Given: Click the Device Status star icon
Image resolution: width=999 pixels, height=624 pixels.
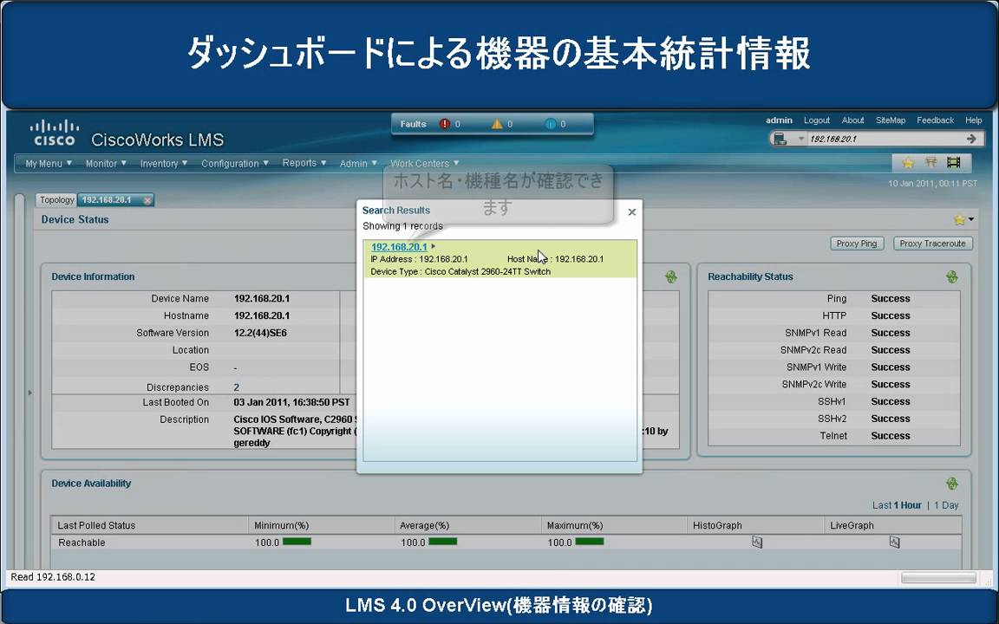Looking at the screenshot, I should coord(959,219).
